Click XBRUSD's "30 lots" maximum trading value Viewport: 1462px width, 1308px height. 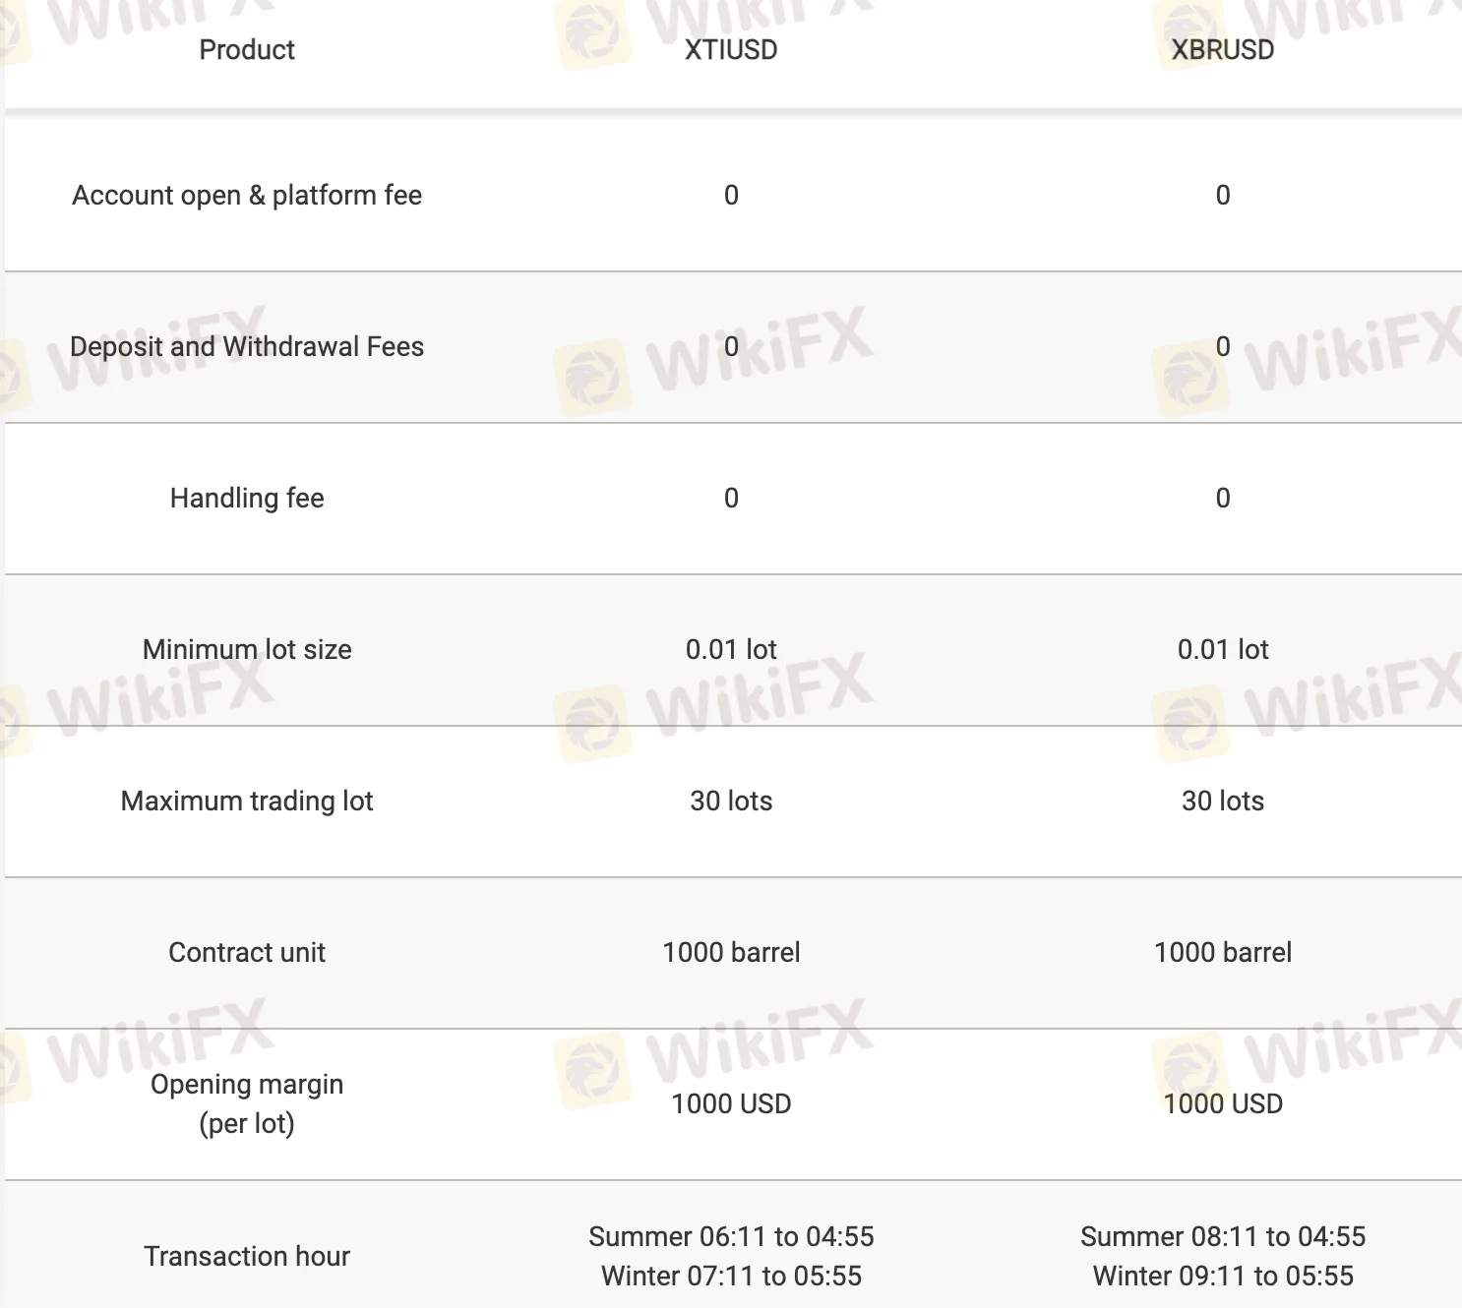1222,801
